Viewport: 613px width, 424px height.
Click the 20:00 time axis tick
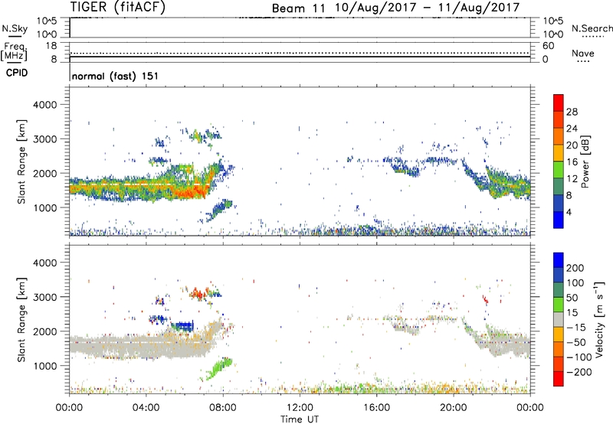tap(453, 408)
